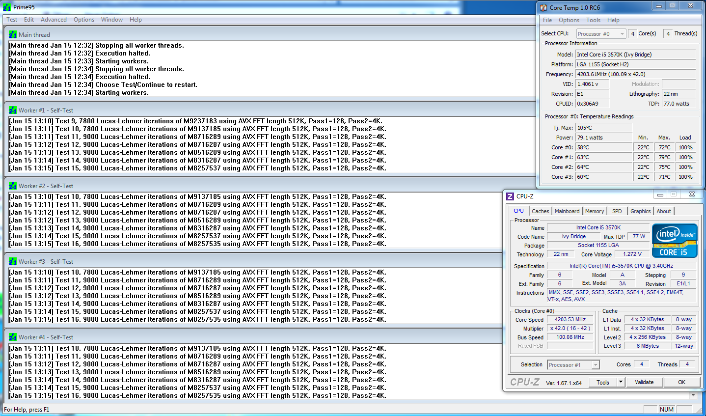Click the Multiplier x 42.0 value in CPU-Z

tap(570, 328)
